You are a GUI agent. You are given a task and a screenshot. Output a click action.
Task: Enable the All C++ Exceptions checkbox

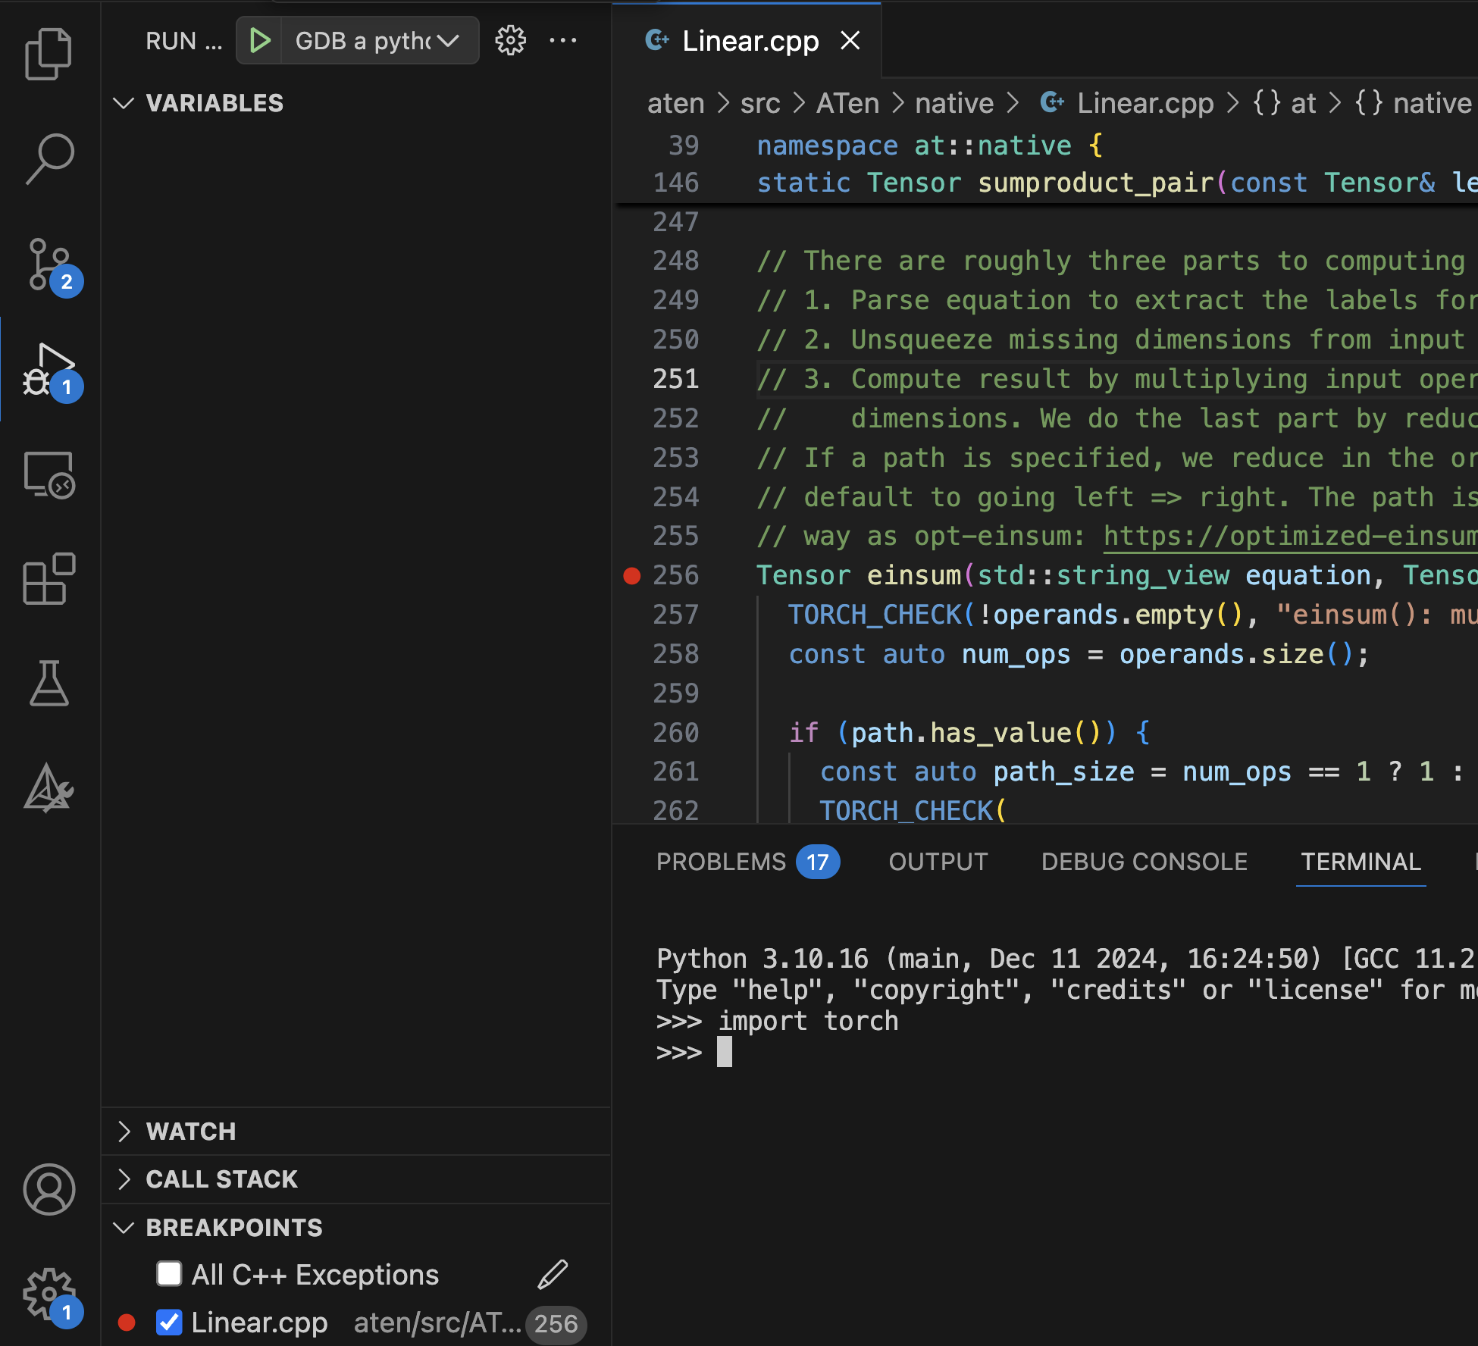[169, 1274]
